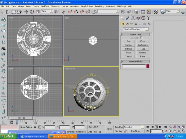186x139 pixels.
Task: Enable the AutoGrid checkbox
Action: pyautogui.click(x=141, y=38)
